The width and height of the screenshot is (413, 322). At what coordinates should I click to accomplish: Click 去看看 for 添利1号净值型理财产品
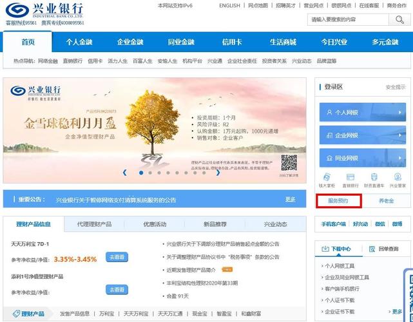pyautogui.click(x=117, y=290)
